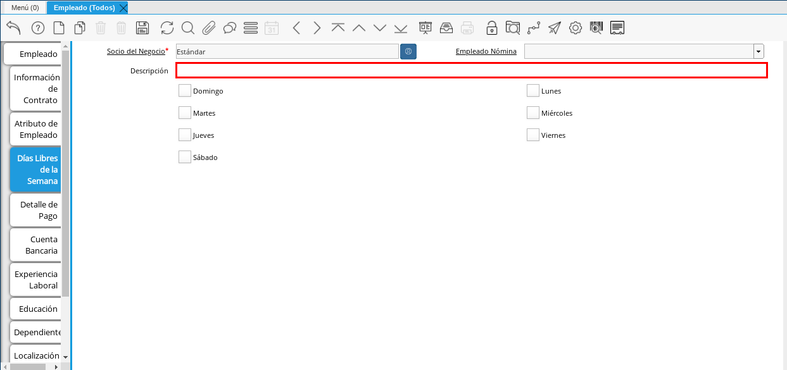
Task: Click the Socio del Negocio label link
Action: (x=136, y=51)
